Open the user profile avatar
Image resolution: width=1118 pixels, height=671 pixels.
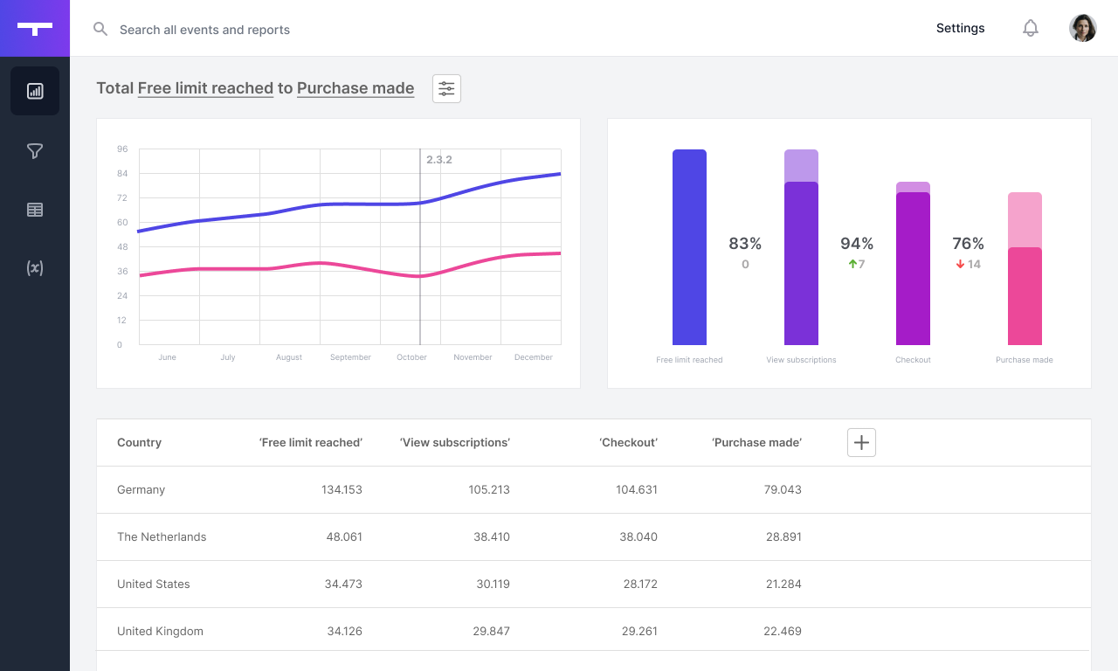[x=1083, y=28]
